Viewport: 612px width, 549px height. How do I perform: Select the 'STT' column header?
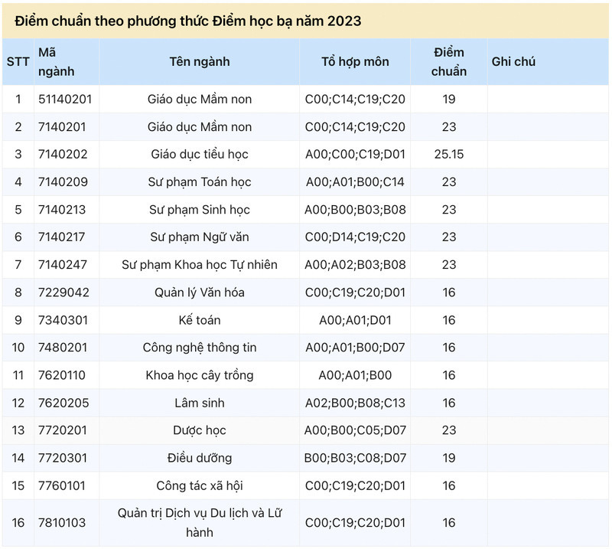[18, 62]
